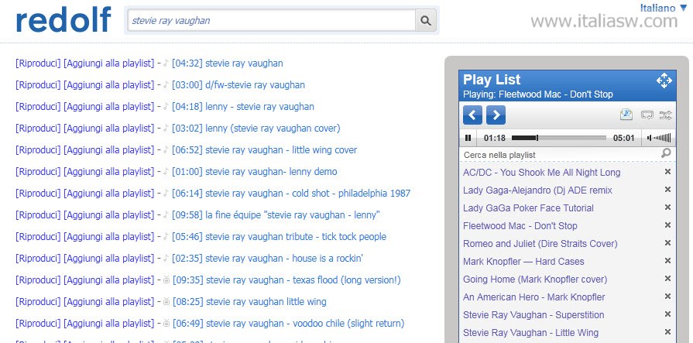Add la fine équipe track to playlist
The width and height of the screenshot is (693, 343).
(x=108, y=214)
